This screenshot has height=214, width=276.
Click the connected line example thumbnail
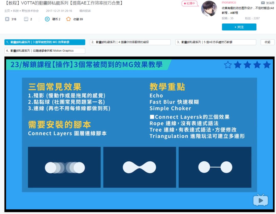tap(215, 167)
